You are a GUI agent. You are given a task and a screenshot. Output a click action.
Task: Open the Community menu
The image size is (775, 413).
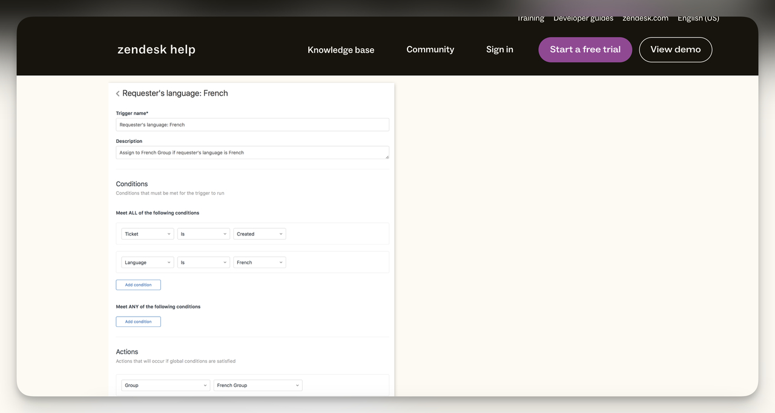[430, 49]
